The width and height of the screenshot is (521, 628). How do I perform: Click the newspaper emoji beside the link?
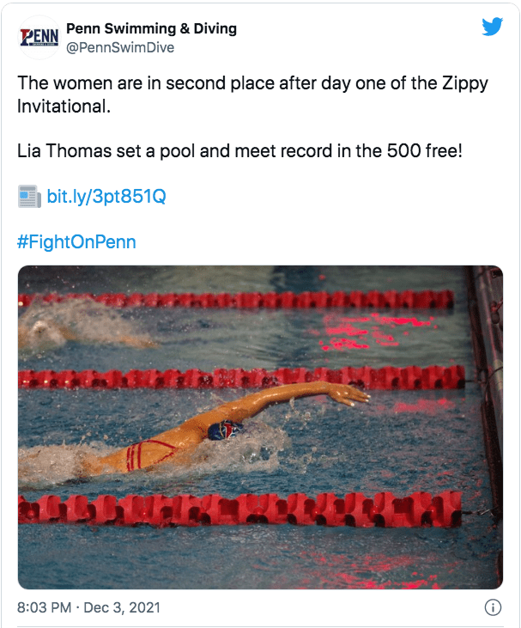pyautogui.click(x=29, y=197)
